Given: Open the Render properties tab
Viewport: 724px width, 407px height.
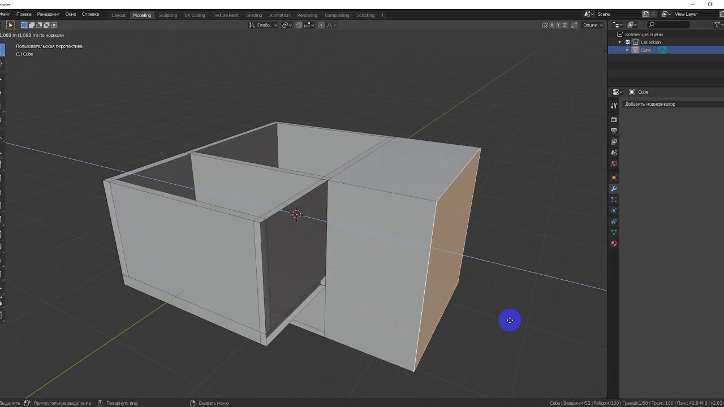Looking at the screenshot, I should [614, 120].
